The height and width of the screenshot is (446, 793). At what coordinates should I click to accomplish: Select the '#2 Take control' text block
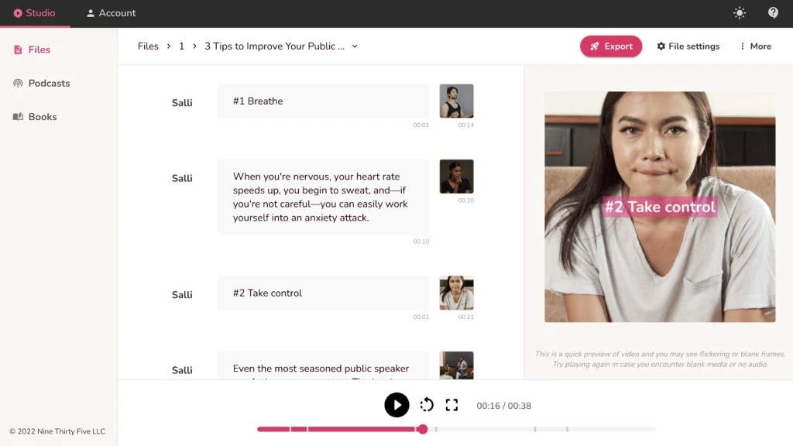[323, 293]
